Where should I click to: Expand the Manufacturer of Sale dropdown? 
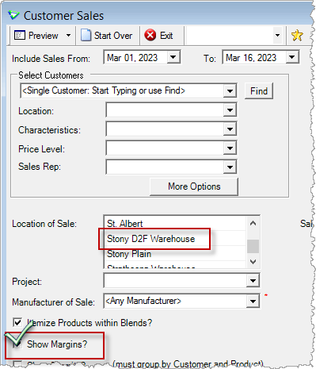pyautogui.click(x=253, y=301)
